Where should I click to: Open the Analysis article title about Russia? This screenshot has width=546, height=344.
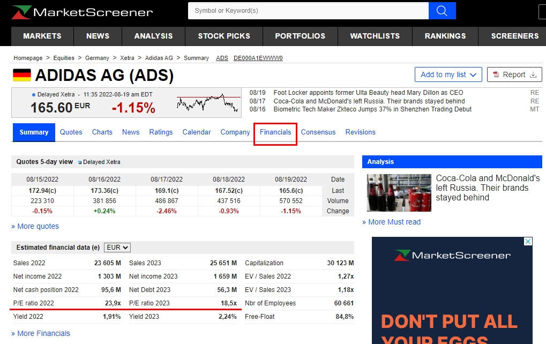click(488, 188)
